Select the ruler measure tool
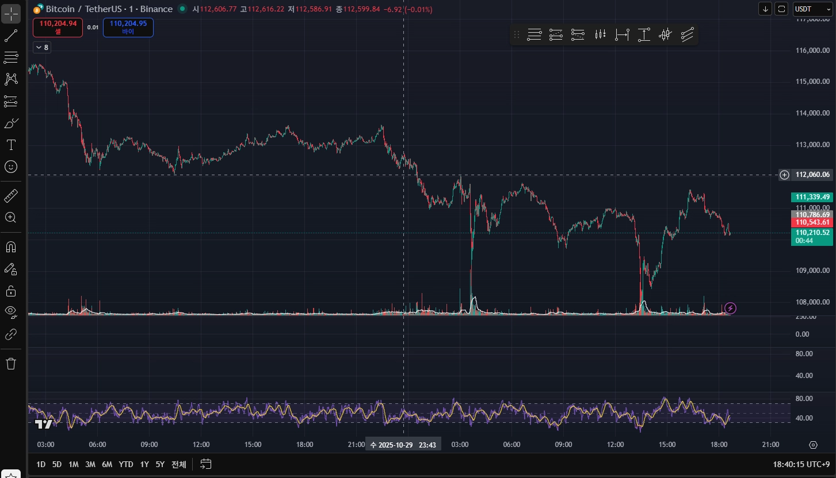Screen dimensions: 836x478 pyautogui.click(x=11, y=196)
